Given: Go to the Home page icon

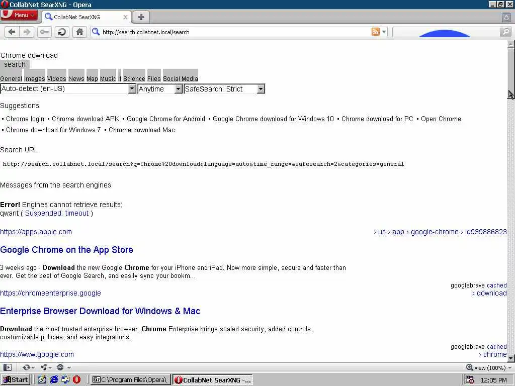Looking at the screenshot, I should pyautogui.click(x=79, y=32).
